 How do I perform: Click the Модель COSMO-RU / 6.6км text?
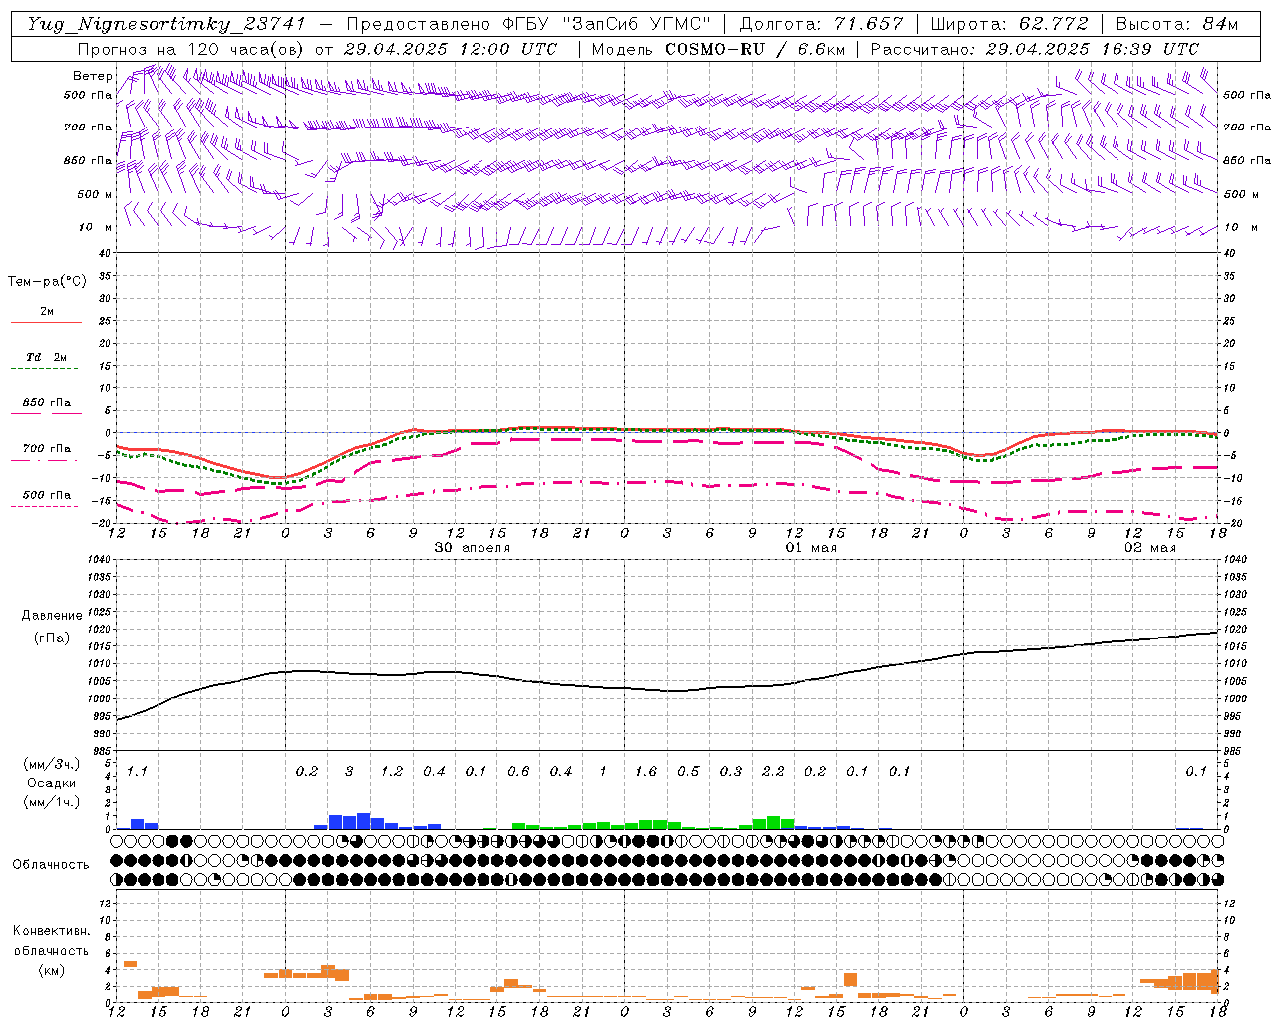(719, 48)
